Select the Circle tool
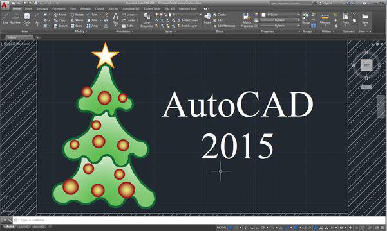The width and height of the screenshot is (387, 231). point(27,19)
